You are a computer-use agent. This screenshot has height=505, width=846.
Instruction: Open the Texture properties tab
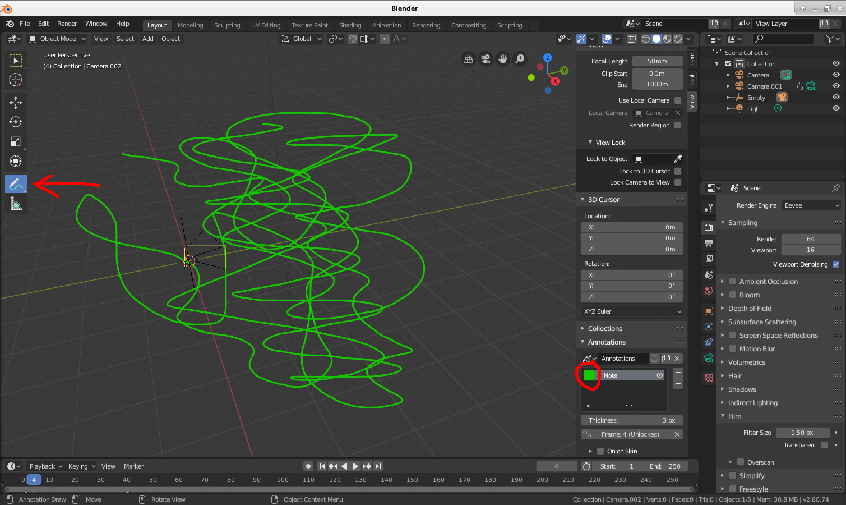[709, 378]
